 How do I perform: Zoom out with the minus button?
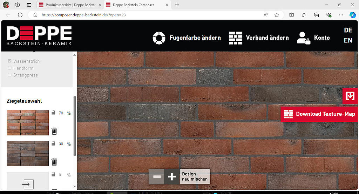click(x=157, y=176)
